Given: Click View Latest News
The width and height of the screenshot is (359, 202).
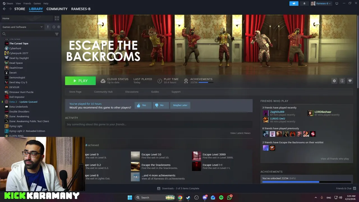Looking at the screenshot, I should tap(240, 133).
